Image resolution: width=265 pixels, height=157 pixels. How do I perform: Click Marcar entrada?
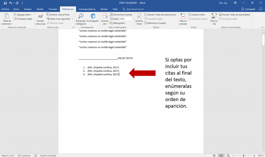(183, 19)
